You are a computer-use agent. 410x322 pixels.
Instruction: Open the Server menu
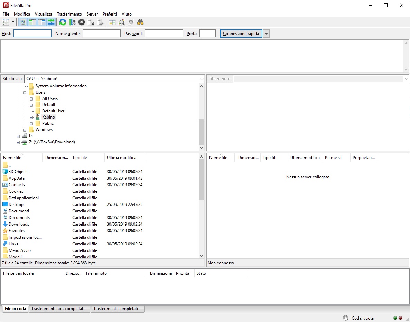coord(92,14)
